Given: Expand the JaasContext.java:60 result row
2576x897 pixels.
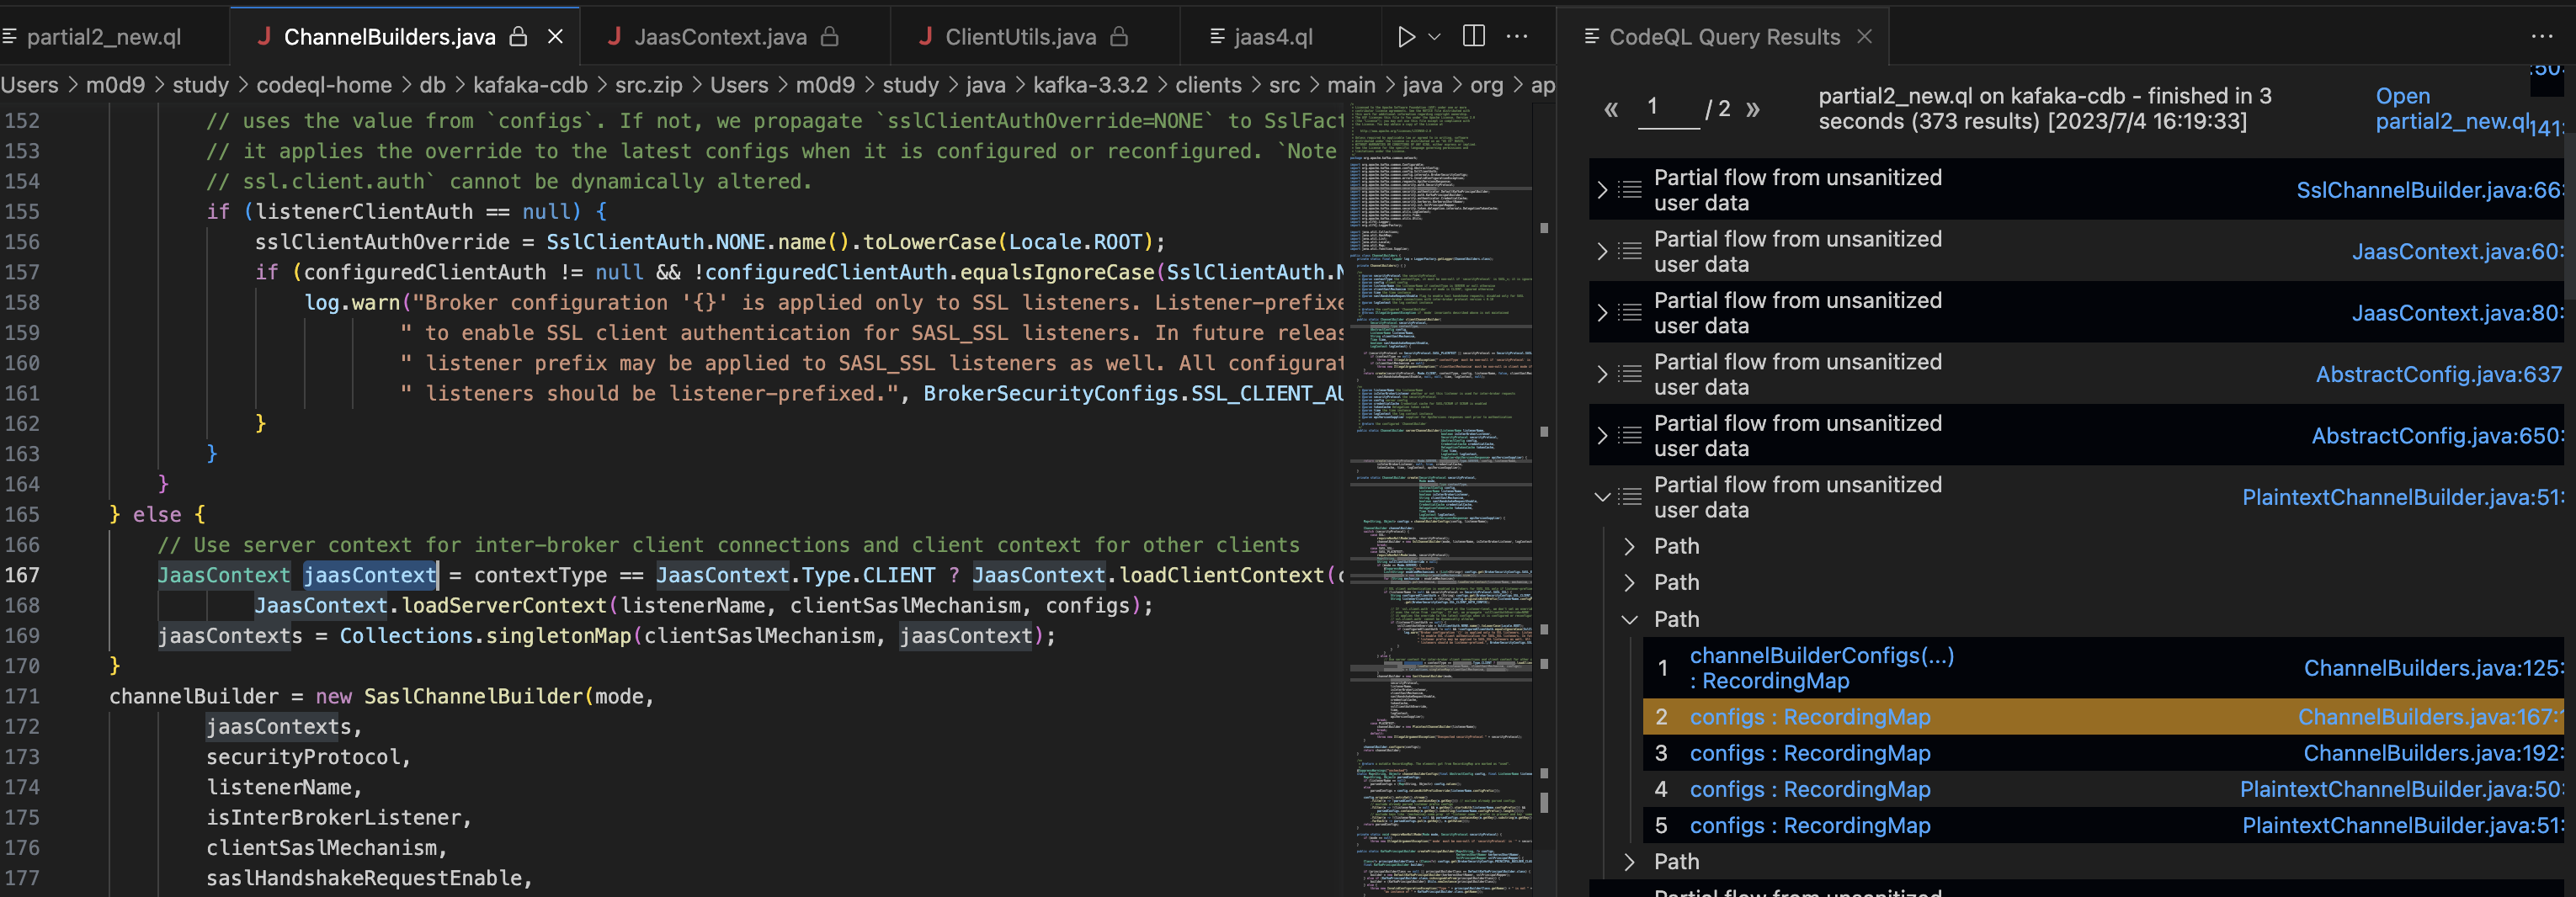Looking at the screenshot, I should (1602, 251).
